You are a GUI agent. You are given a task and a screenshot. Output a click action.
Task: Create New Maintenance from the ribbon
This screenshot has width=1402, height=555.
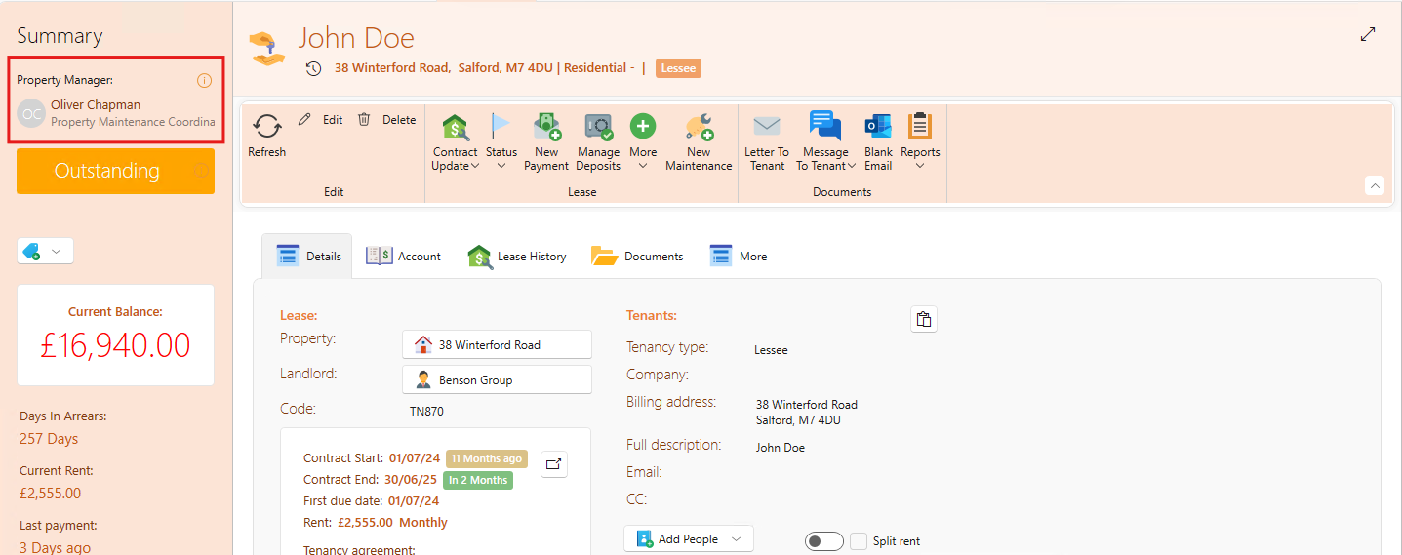pos(699,142)
